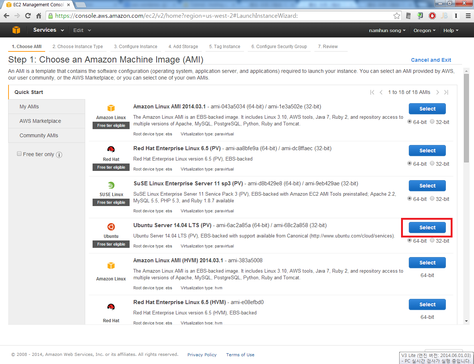Bookmark page with star icon
Image resolution: width=474 pixels, height=364 pixels.
click(397, 16)
